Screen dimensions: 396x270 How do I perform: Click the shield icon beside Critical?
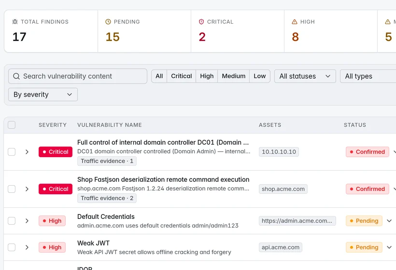pyautogui.click(x=201, y=22)
